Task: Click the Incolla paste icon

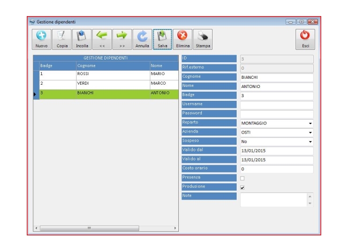Action: click(82, 39)
